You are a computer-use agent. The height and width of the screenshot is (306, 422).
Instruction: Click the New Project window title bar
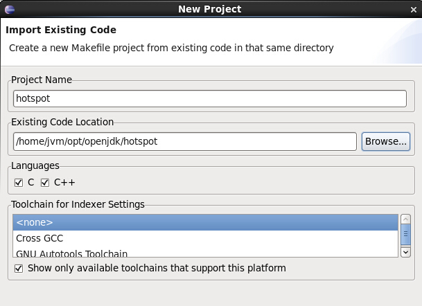point(211,9)
